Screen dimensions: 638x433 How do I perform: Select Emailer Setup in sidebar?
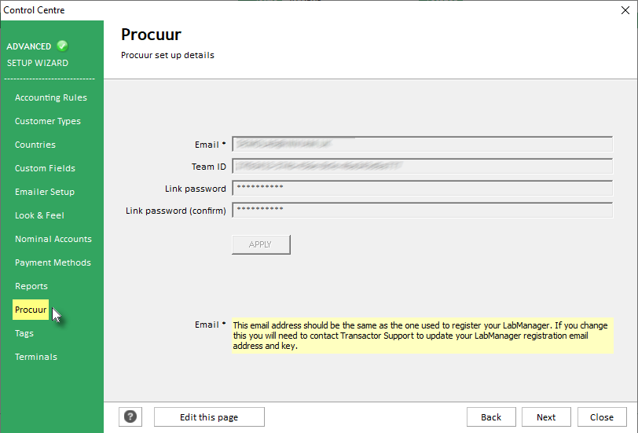(45, 192)
